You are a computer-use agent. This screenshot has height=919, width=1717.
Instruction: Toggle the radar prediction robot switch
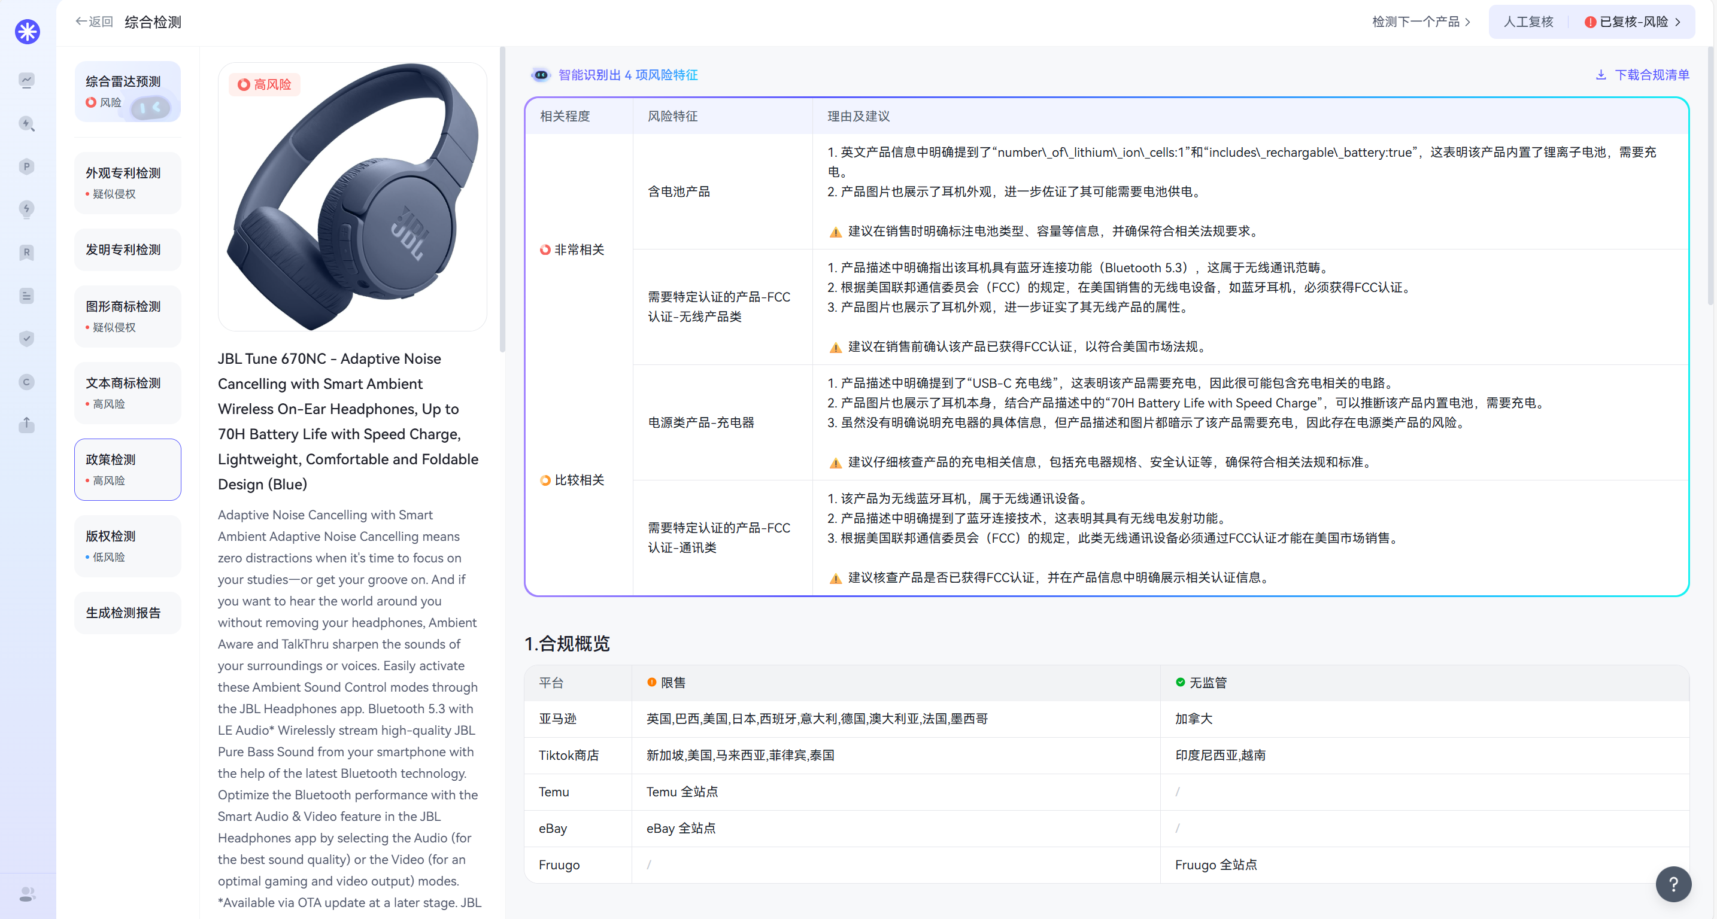(150, 106)
